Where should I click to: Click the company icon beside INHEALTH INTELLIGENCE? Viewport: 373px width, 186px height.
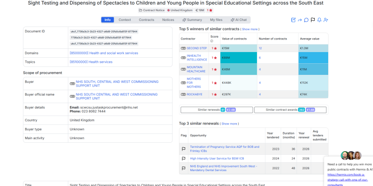(183, 58)
